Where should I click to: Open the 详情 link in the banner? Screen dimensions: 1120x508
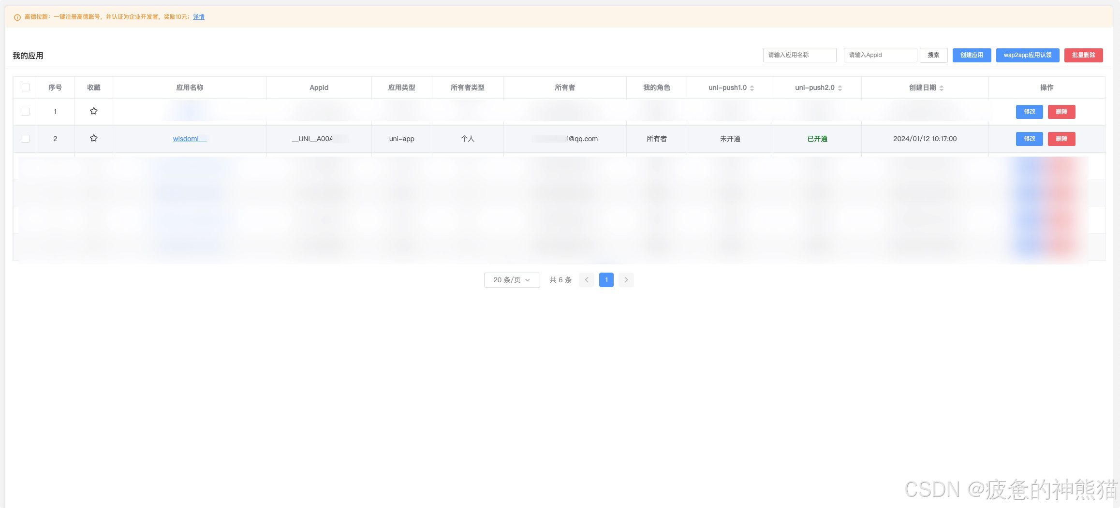click(198, 16)
